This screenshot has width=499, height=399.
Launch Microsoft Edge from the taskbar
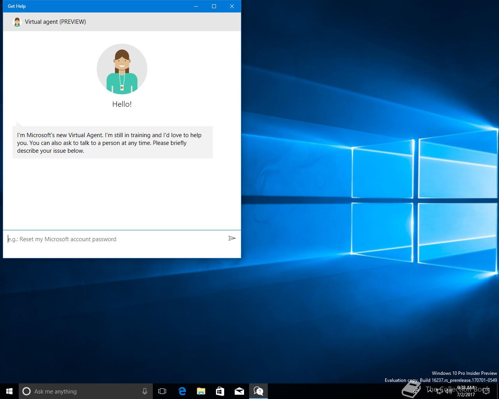coord(182,391)
